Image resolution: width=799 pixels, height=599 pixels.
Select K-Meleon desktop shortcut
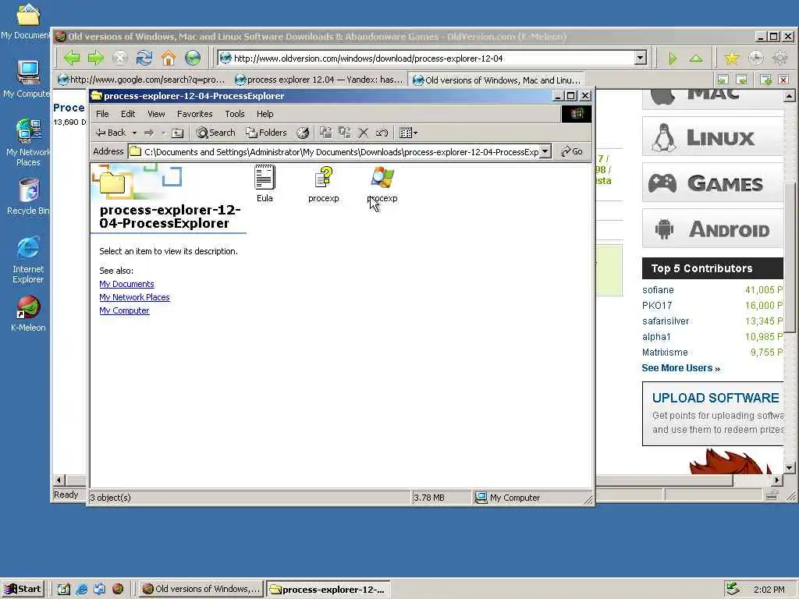pos(29,314)
